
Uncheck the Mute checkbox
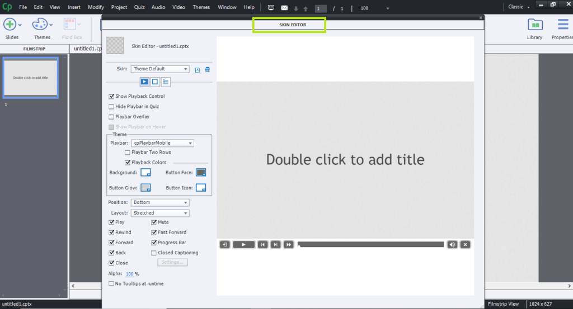click(x=154, y=222)
